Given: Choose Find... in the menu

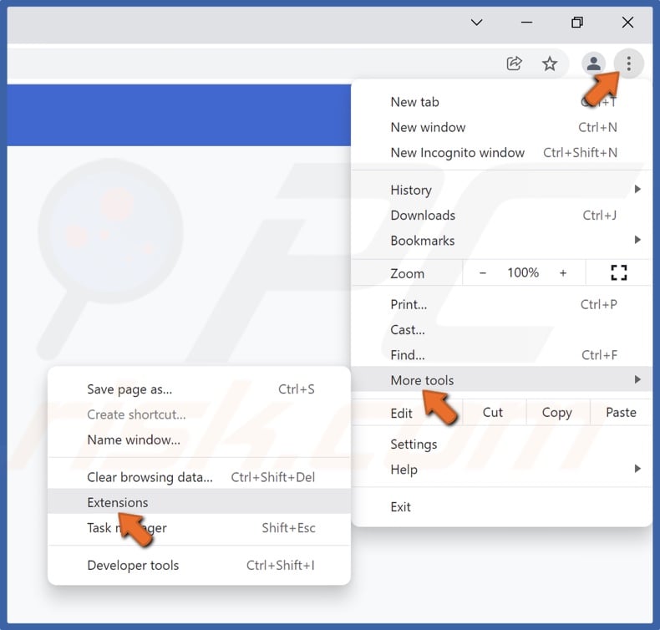Looking at the screenshot, I should coord(502,355).
